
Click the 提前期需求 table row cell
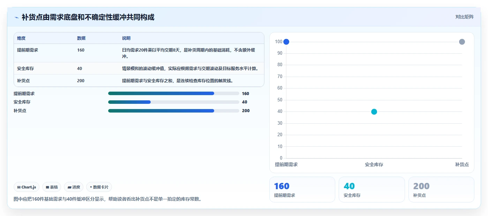(x=28, y=50)
